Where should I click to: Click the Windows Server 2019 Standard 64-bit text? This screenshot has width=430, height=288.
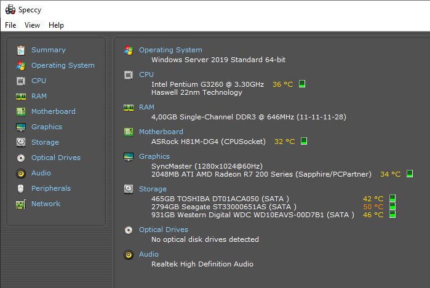(218, 60)
